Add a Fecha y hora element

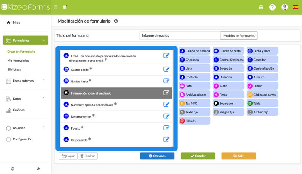262,51
